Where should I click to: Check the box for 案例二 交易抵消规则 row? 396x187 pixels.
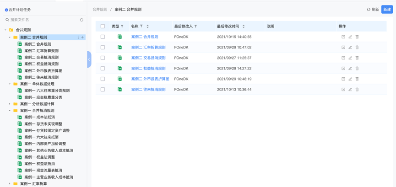[x=103, y=58]
